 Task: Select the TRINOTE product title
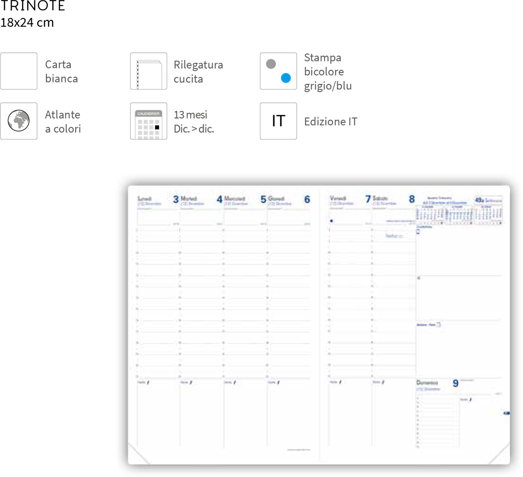33,6
